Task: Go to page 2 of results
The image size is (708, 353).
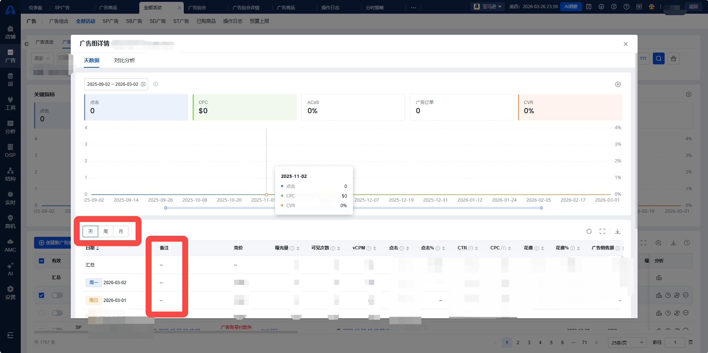Action: [518, 343]
